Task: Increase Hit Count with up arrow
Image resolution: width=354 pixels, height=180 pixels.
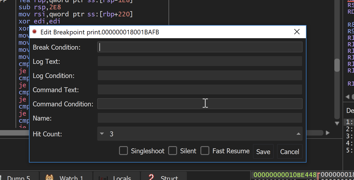Action: [x=298, y=134]
